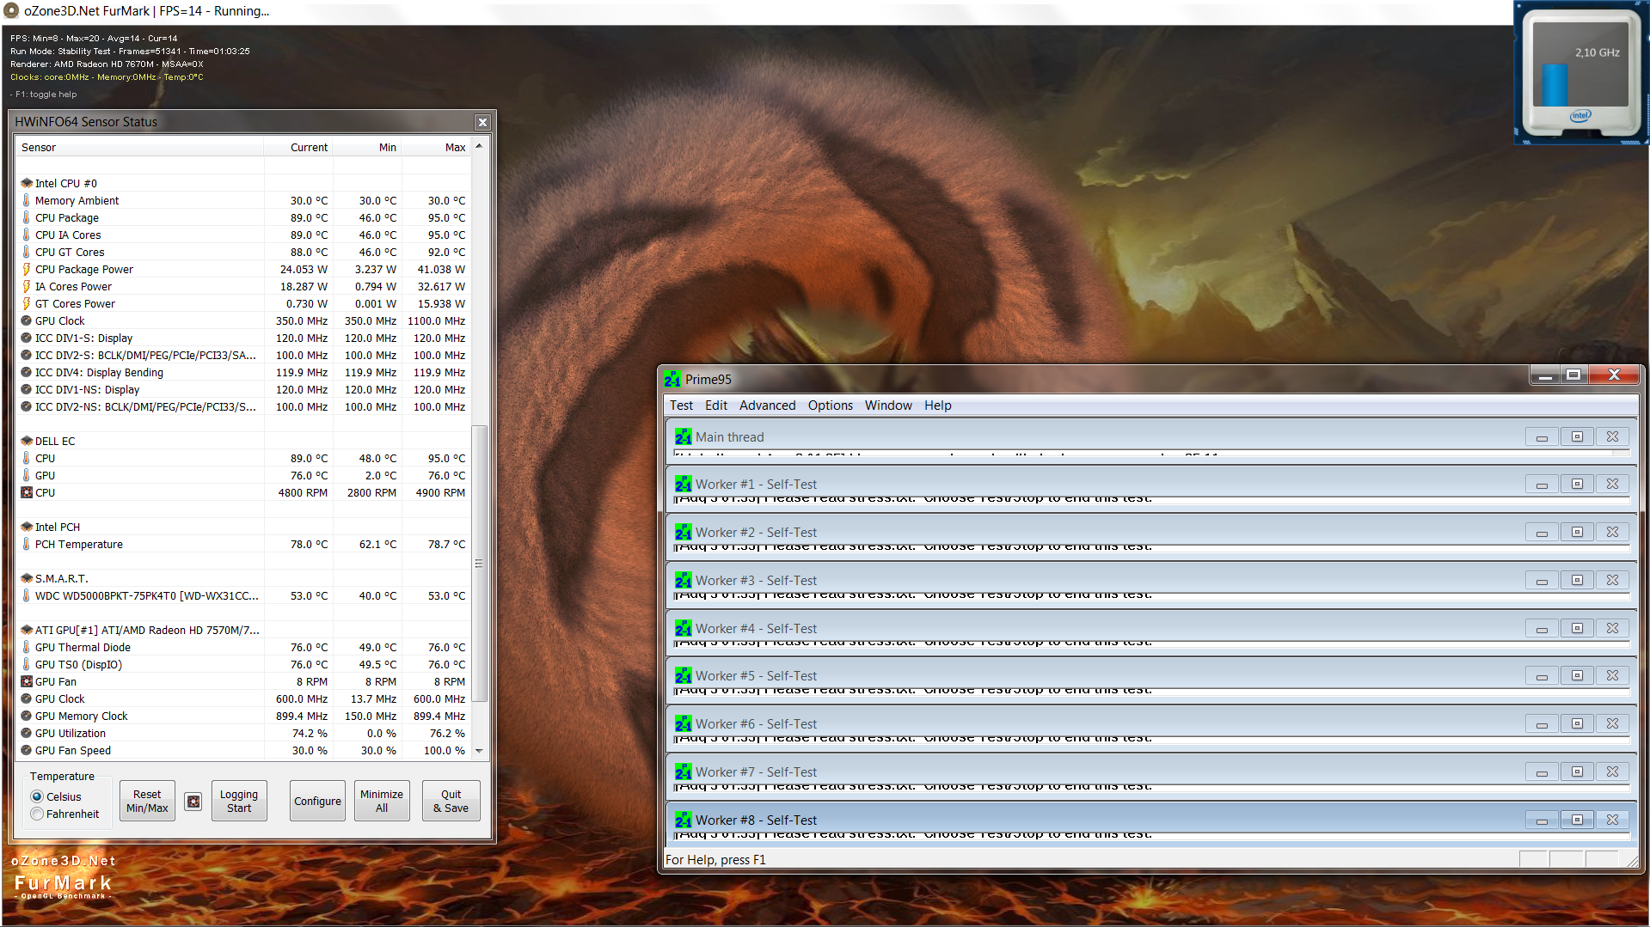
Task: Open the Window menu in Prime95
Action: (x=888, y=406)
